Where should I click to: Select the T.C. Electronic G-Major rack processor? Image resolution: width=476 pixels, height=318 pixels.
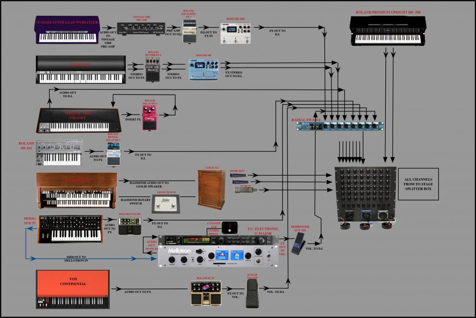pos(218,240)
